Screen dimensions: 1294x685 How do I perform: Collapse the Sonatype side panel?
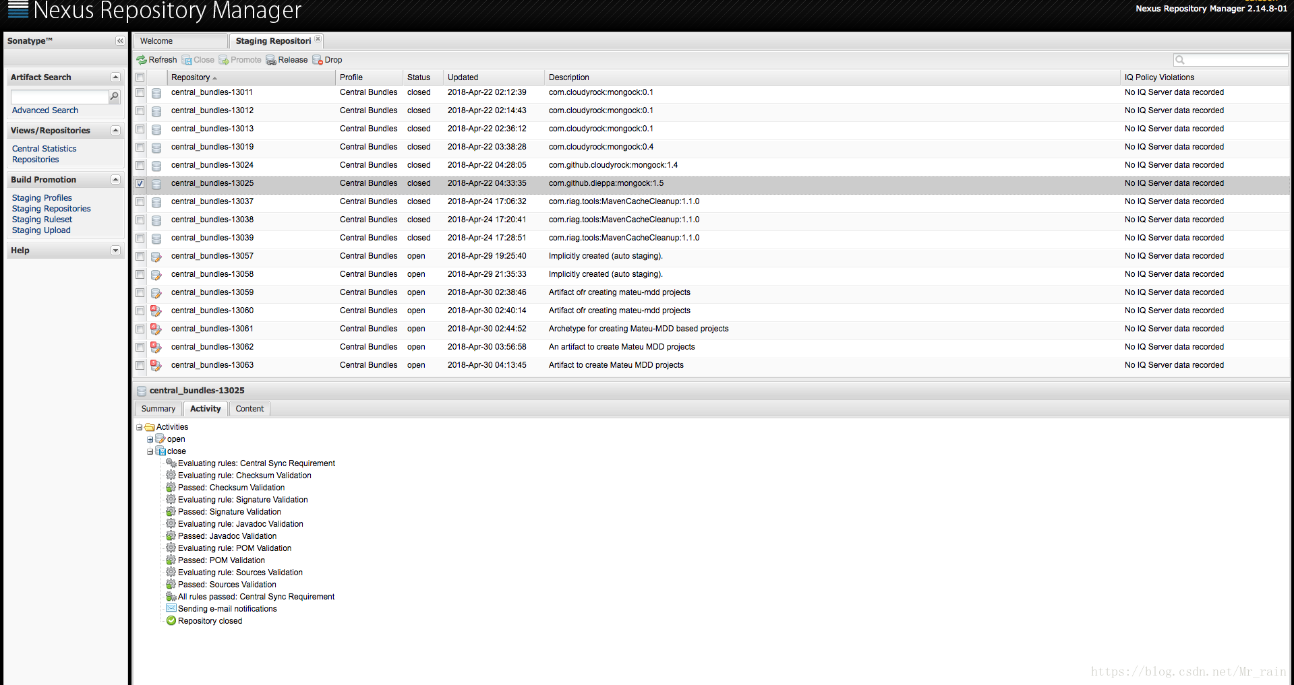pos(120,41)
